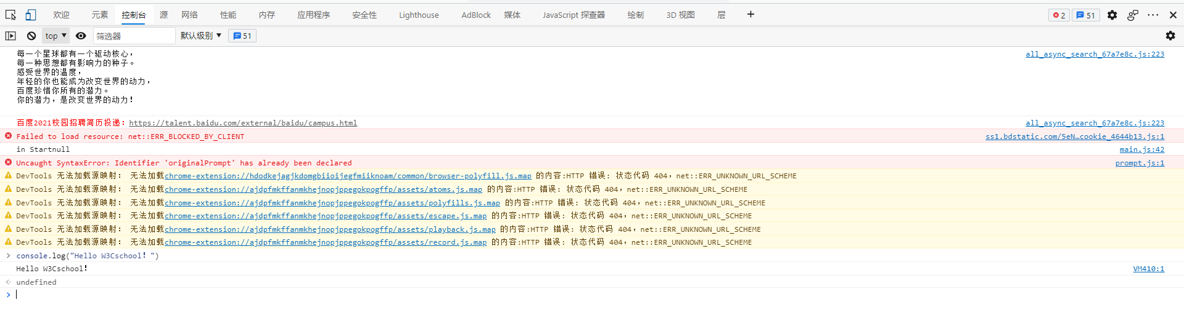Click the clear console icon
This screenshot has height=329, width=1184.
tap(31, 36)
